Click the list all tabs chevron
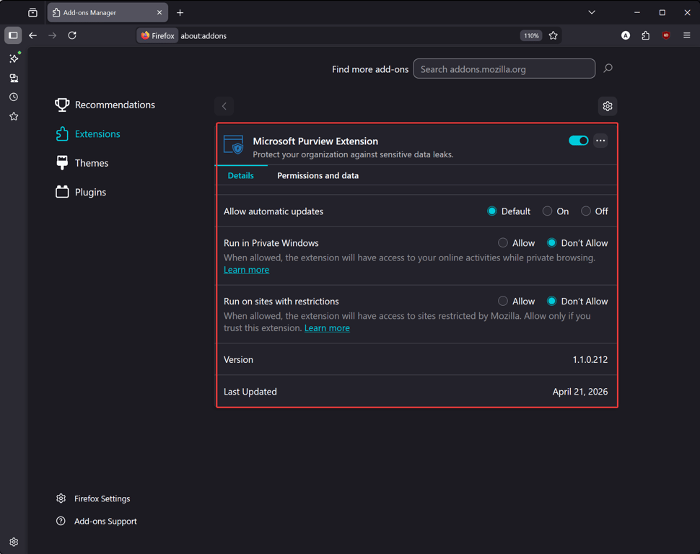Screen dimensions: 700x554 coord(592,12)
